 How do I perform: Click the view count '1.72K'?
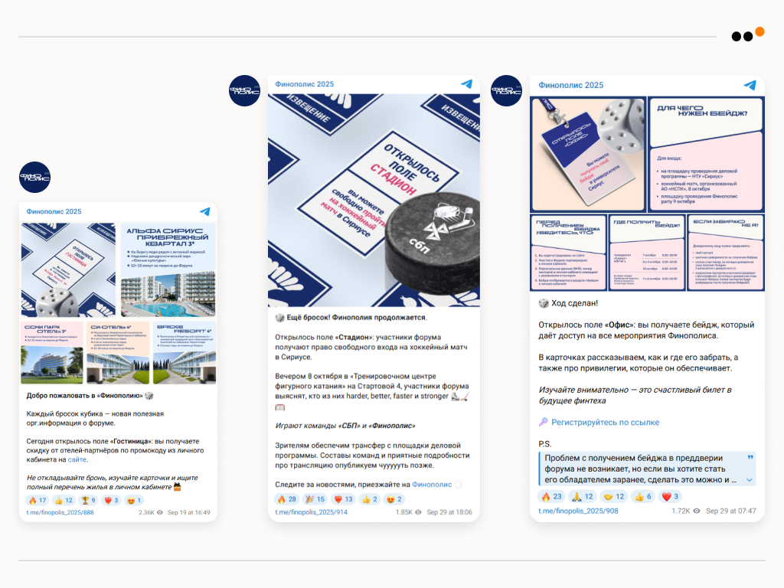click(x=681, y=511)
